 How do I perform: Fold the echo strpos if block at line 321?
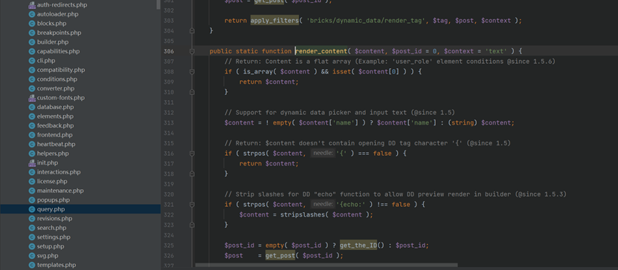point(192,205)
